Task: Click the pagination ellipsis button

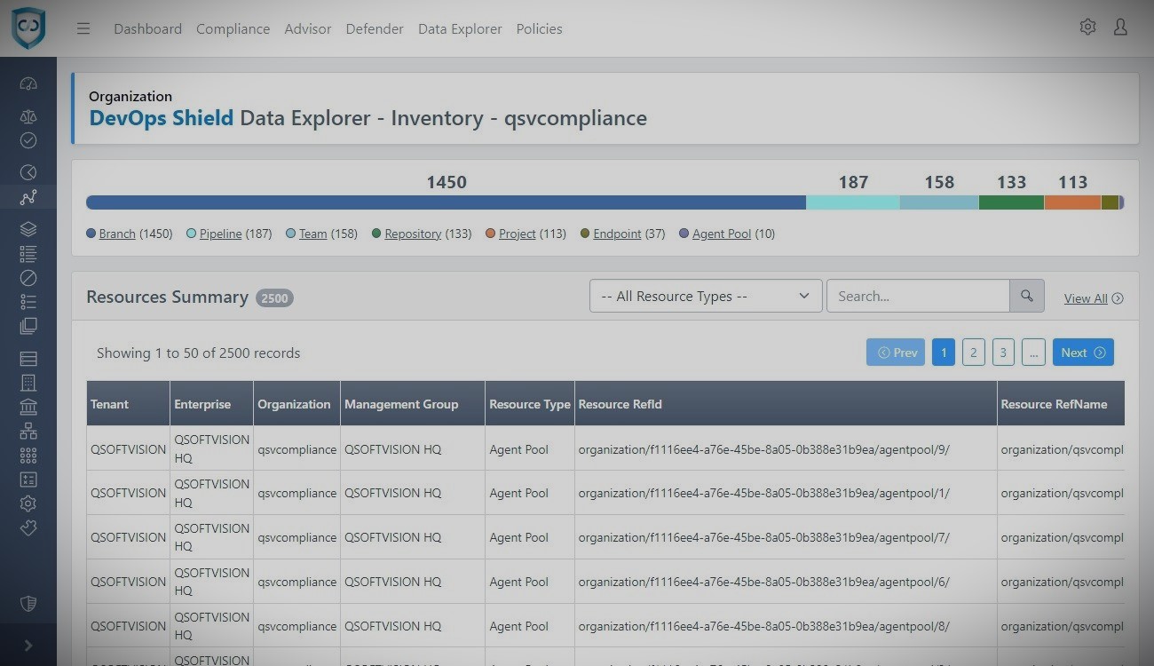Action: 1032,353
